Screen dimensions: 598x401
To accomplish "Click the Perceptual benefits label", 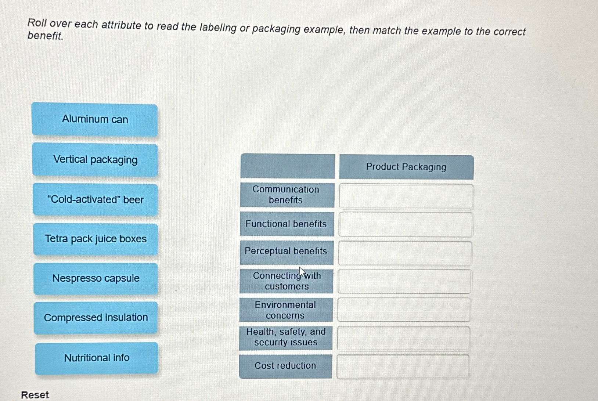I will pyautogui.click(x=286, y=251).
